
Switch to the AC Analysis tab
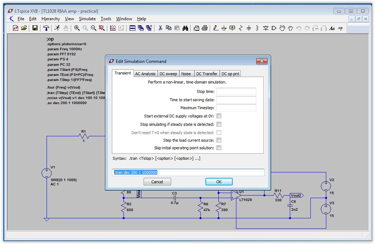tap(145, 74)
